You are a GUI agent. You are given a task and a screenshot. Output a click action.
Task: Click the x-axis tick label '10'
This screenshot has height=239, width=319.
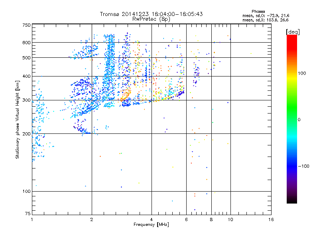[230, 219]
